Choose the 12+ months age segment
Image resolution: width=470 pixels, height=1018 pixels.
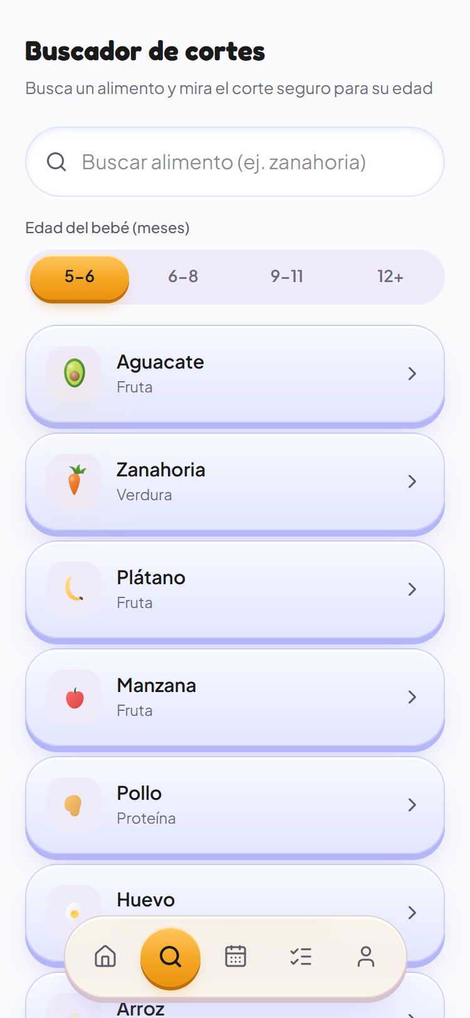pos(390,276)
